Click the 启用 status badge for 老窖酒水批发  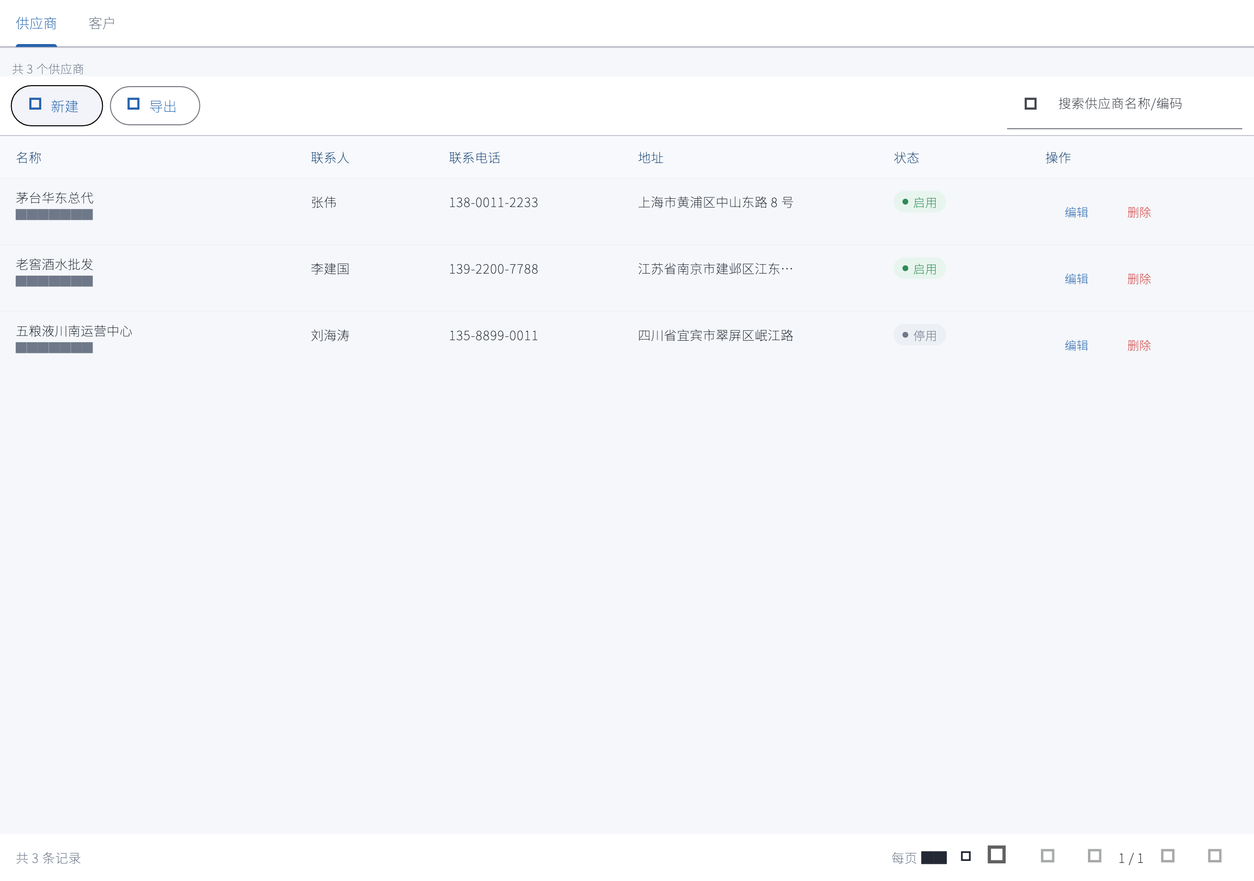pyautogui.click(x=919, y=269)
